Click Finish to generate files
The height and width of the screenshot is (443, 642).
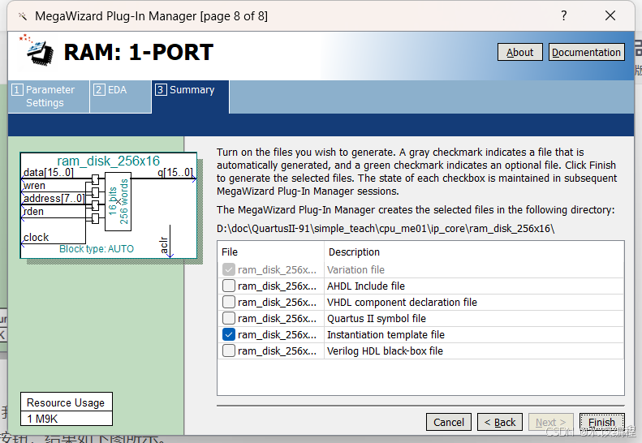(x=602, y=422)
